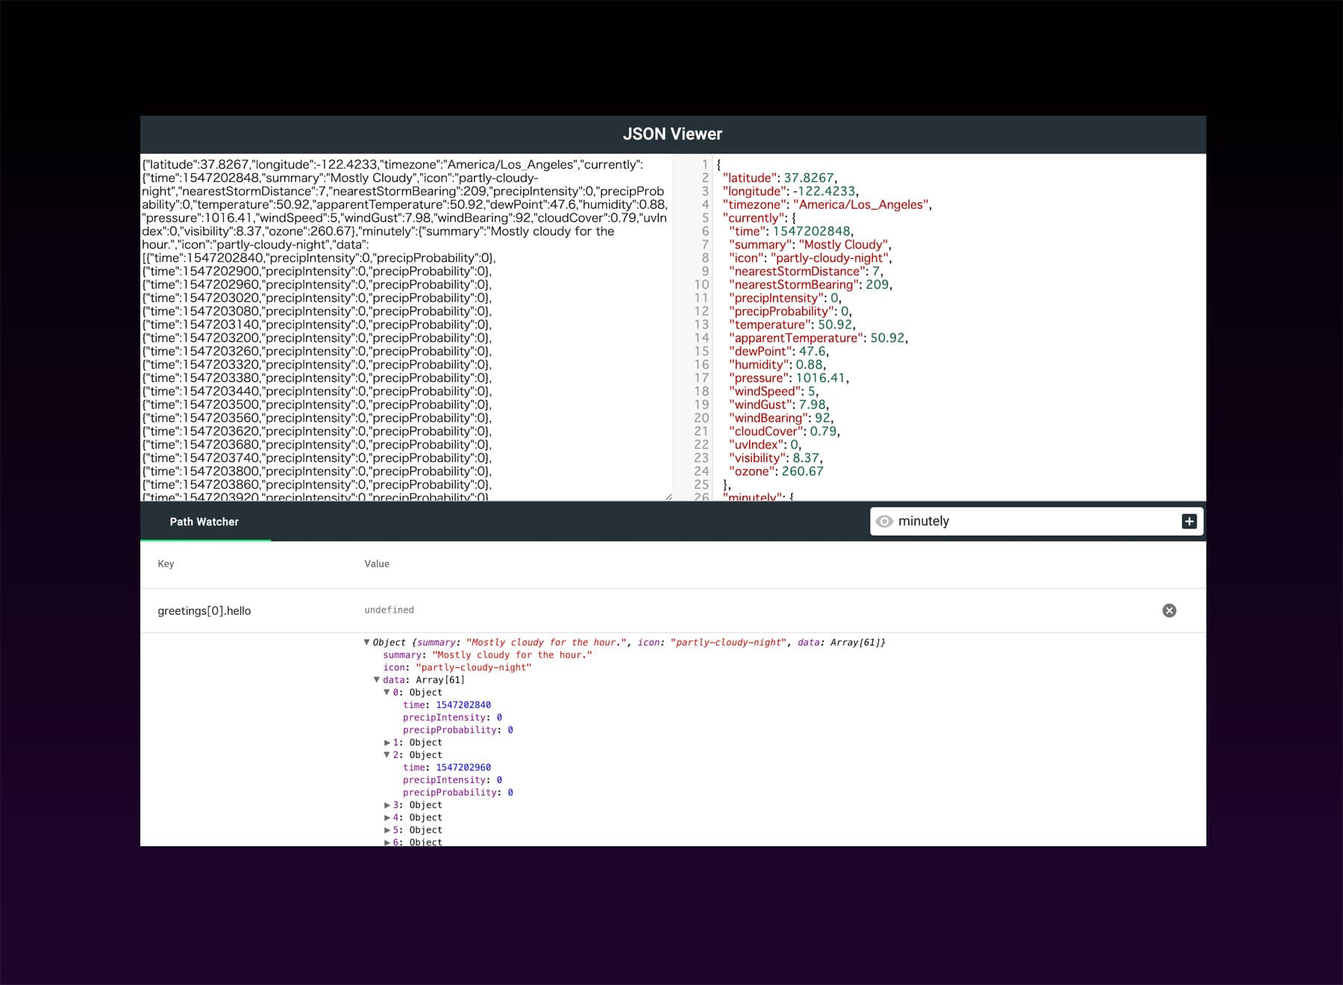Click the "ozone": 260.67 line
1343x985 pixels.
tap(776, 472)
